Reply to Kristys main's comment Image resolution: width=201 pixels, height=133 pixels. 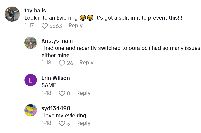[x=86, y=63]
